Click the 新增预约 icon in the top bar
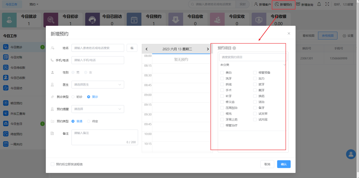 [x=277, y=5]
